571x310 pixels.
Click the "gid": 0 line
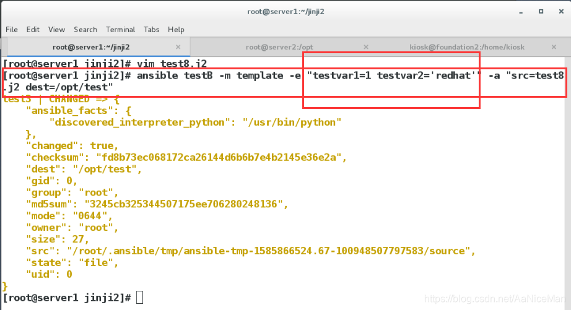51,181
